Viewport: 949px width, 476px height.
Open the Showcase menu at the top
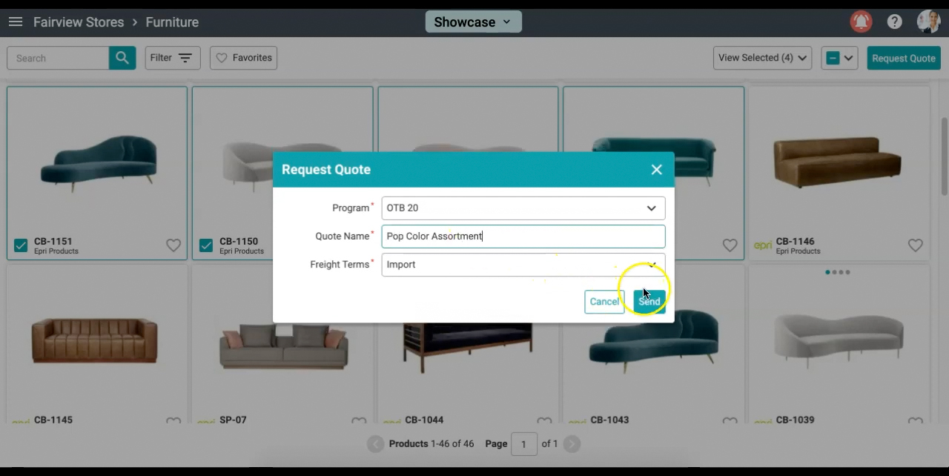473,22
